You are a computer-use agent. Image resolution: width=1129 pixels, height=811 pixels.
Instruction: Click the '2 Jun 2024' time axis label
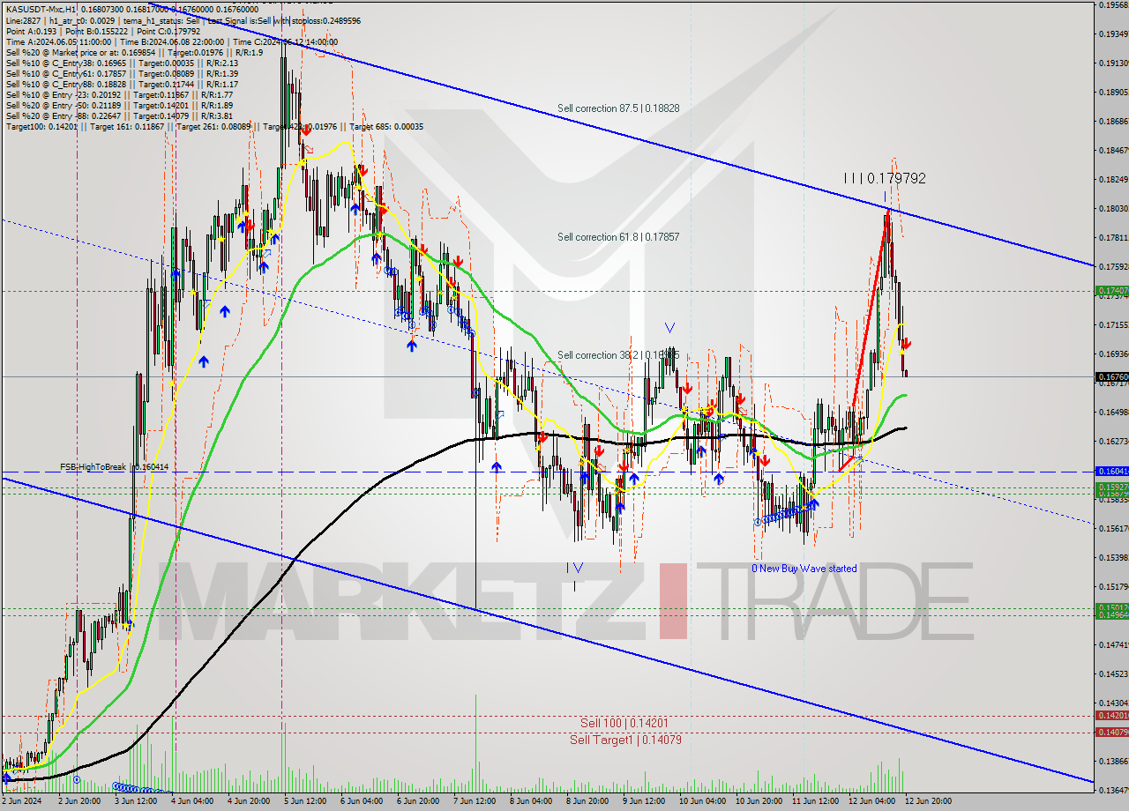click(19, 801)
